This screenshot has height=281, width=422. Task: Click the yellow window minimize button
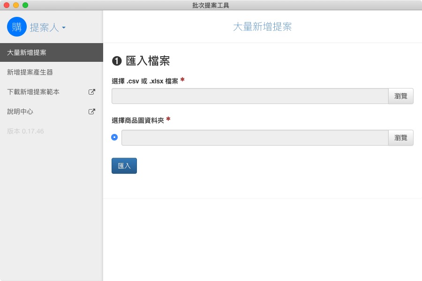(x=16, y=5)
